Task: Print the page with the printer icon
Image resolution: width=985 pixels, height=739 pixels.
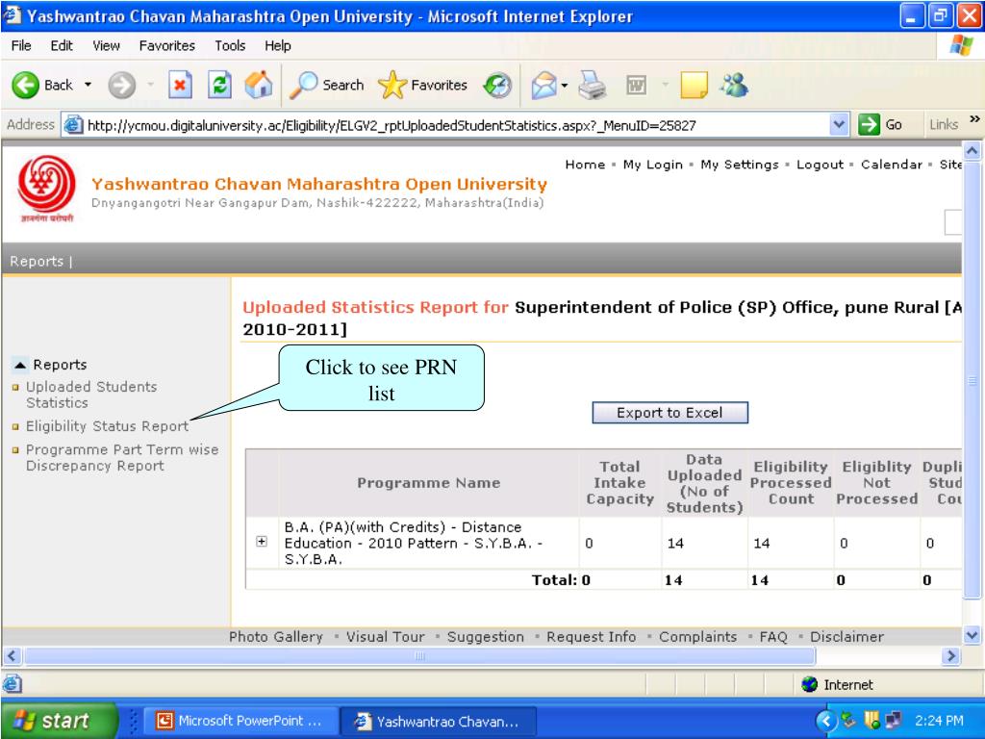Action: tap(592, 85)
